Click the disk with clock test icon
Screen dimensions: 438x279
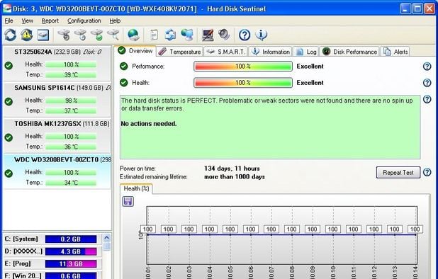[x=81, y=35]
